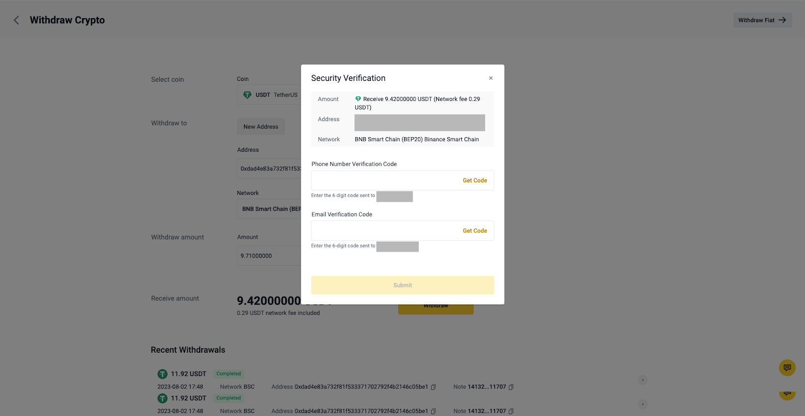Copy note of second recent withdrawal

511,411
